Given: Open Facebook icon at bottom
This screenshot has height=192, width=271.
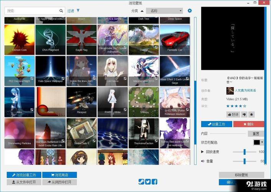Looking at the screenshot, I should 154,182.
